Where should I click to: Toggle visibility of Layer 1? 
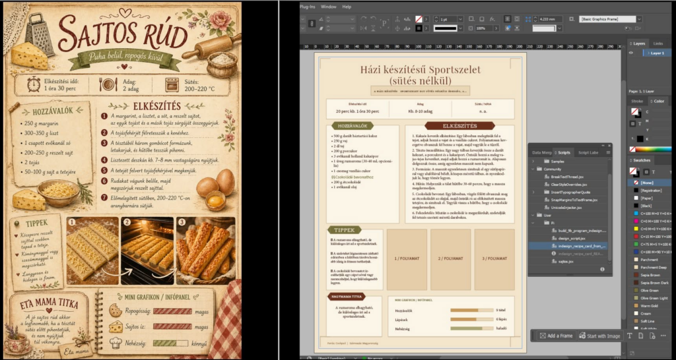coord(631,53)
